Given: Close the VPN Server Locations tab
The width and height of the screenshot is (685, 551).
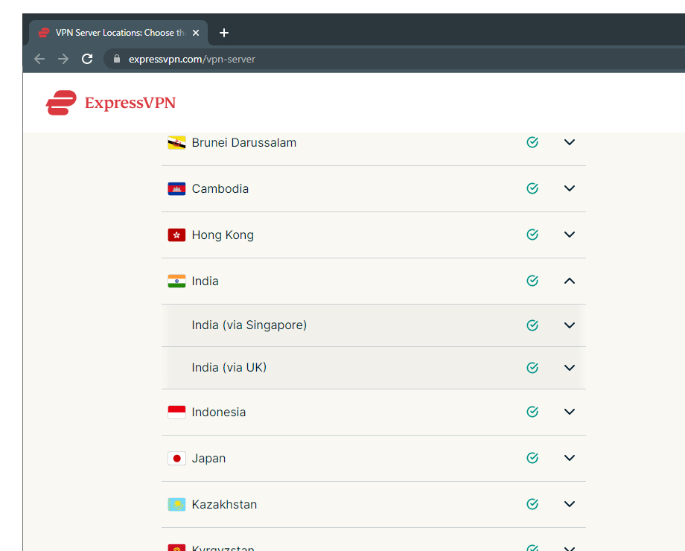Looking at the screenshot, I should point(196,33).
